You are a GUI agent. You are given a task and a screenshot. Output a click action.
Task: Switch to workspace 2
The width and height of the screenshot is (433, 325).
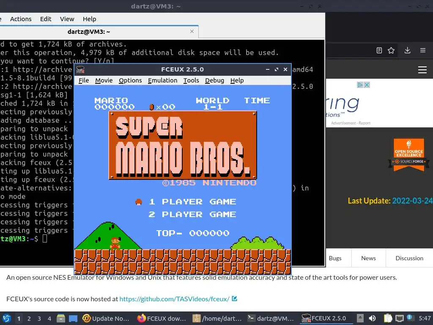coord(29,319)
